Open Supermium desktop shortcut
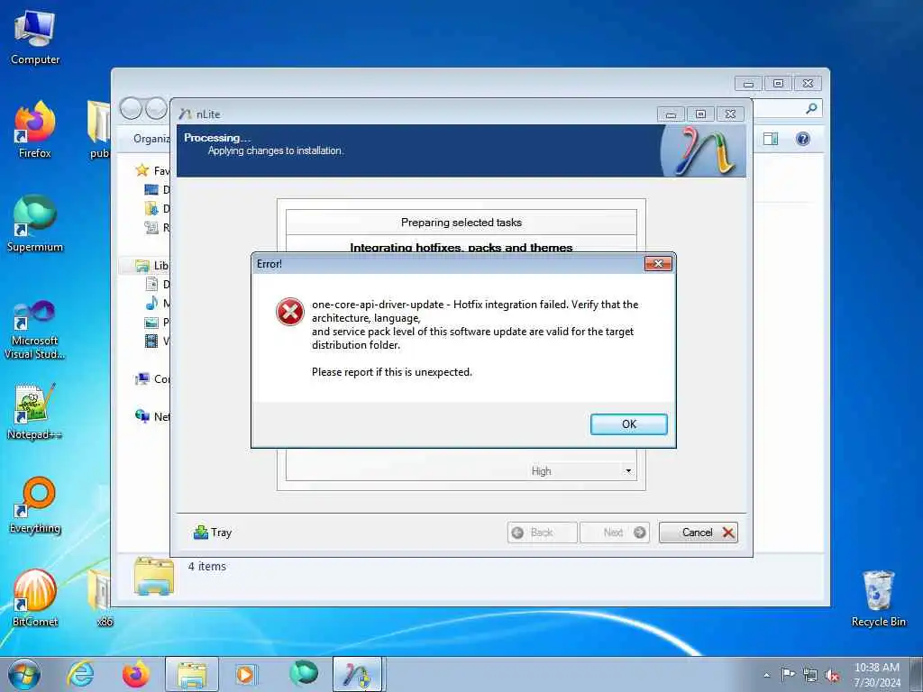Viewport: 923px width, 692px height. click(x=35, y=223)
